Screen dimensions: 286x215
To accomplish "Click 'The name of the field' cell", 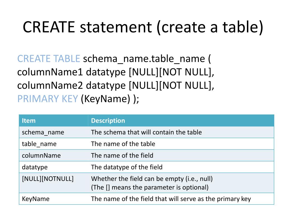I will coord(181,155).
